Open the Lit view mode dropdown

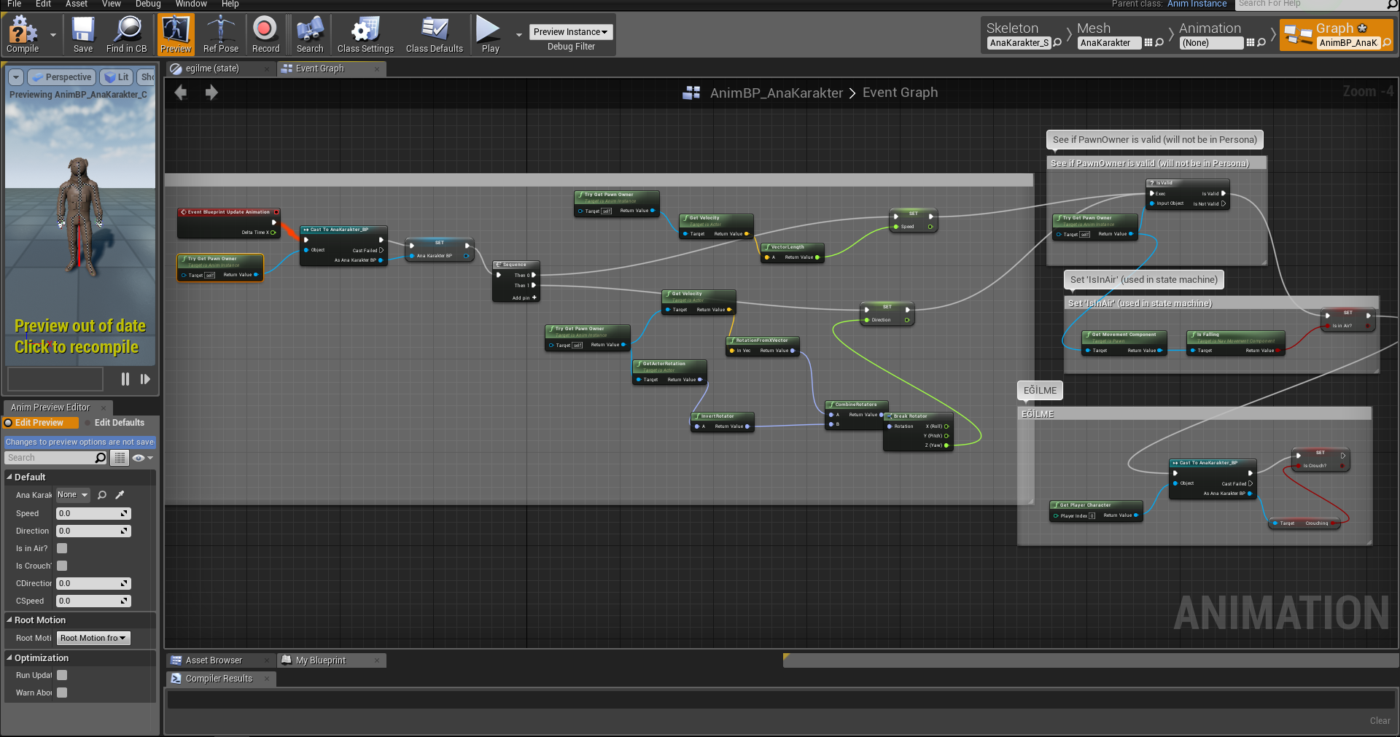tap(116, 77)
